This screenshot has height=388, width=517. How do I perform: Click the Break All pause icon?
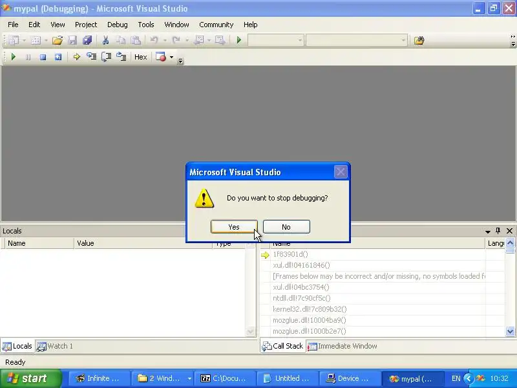click(28, 57)
